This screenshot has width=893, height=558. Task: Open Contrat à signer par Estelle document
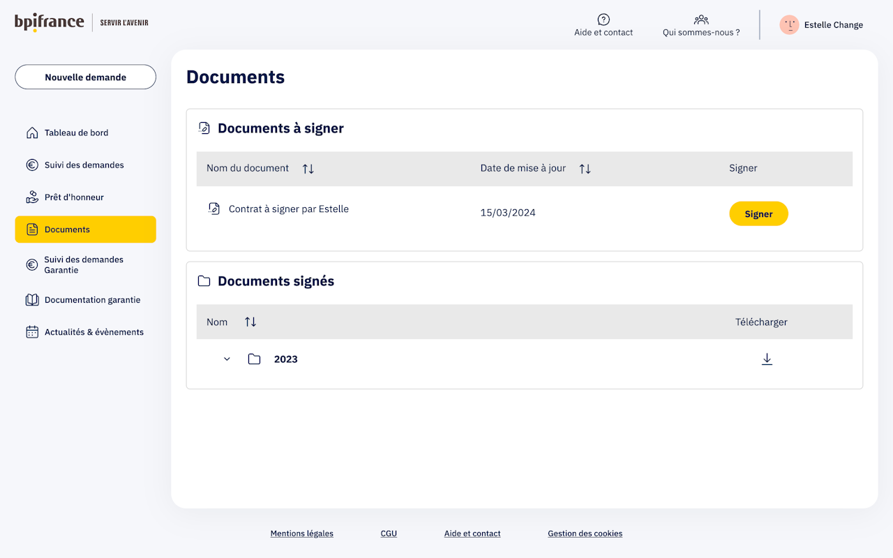(x=288, y=209)
